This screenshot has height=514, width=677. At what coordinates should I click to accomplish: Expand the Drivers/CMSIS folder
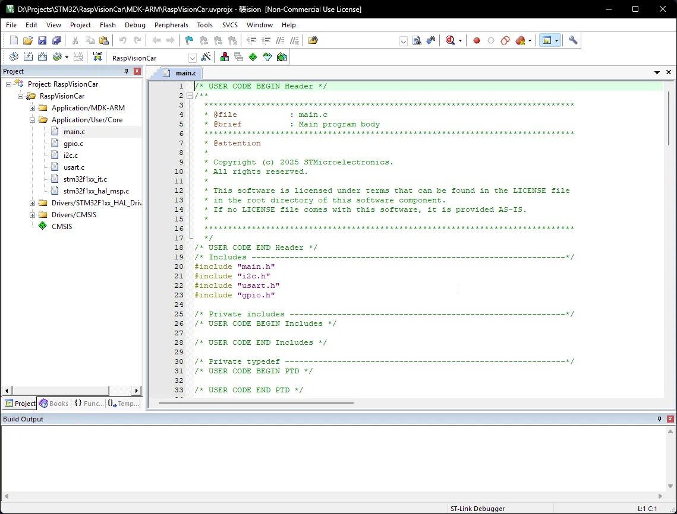pyautogui.click(x=33, y=215)
